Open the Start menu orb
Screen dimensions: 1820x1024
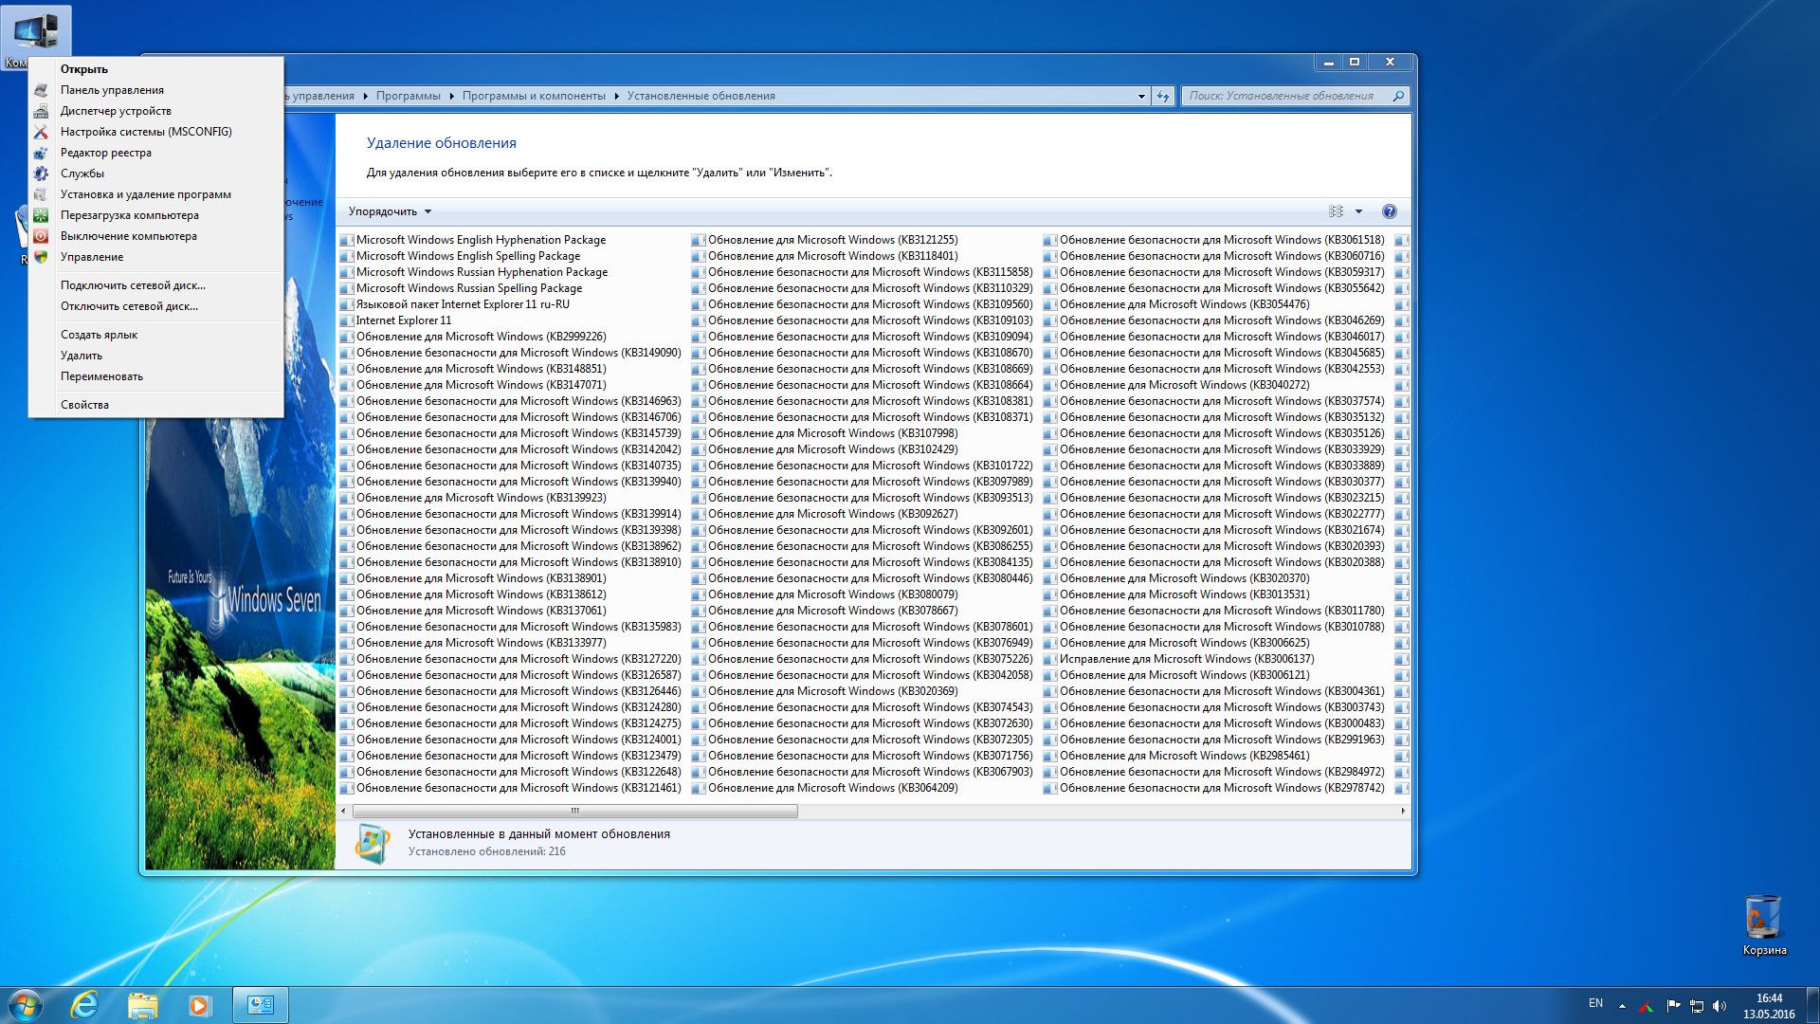pos(26,1005)
